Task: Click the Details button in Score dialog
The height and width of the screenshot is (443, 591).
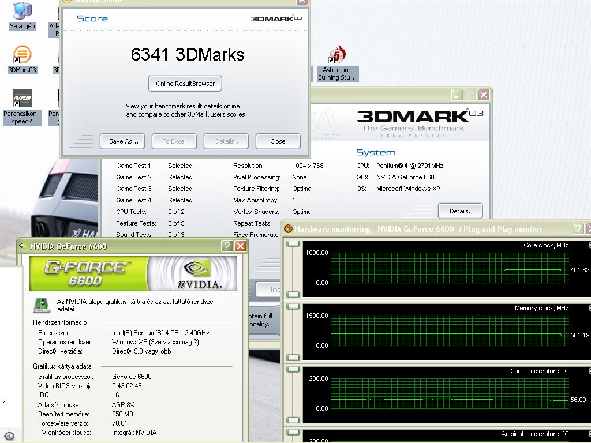Action: coord(226,141)
